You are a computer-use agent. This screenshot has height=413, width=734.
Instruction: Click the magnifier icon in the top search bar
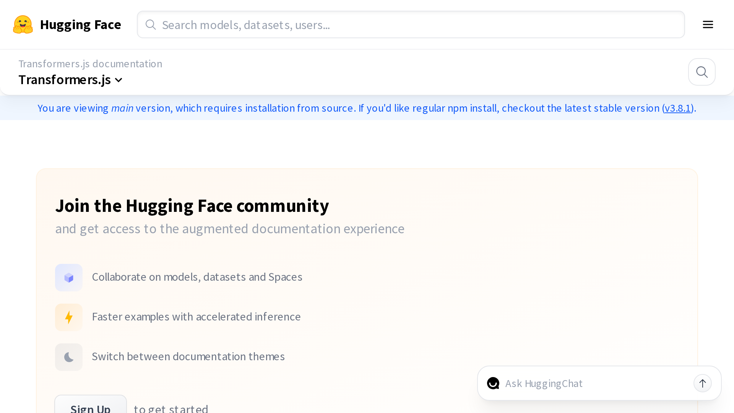151,24
